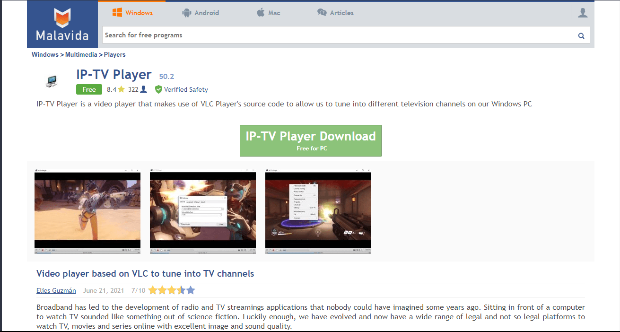Click the Articles chat bubbles icon
The height and width of the screenshot is (332, 620).
click(322, 13)
